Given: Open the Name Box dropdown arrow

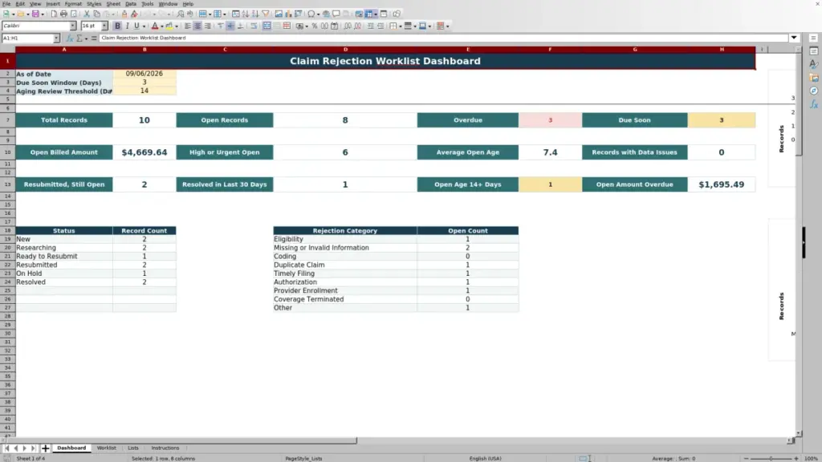Looking at the screenshot, I should [56, 38].
